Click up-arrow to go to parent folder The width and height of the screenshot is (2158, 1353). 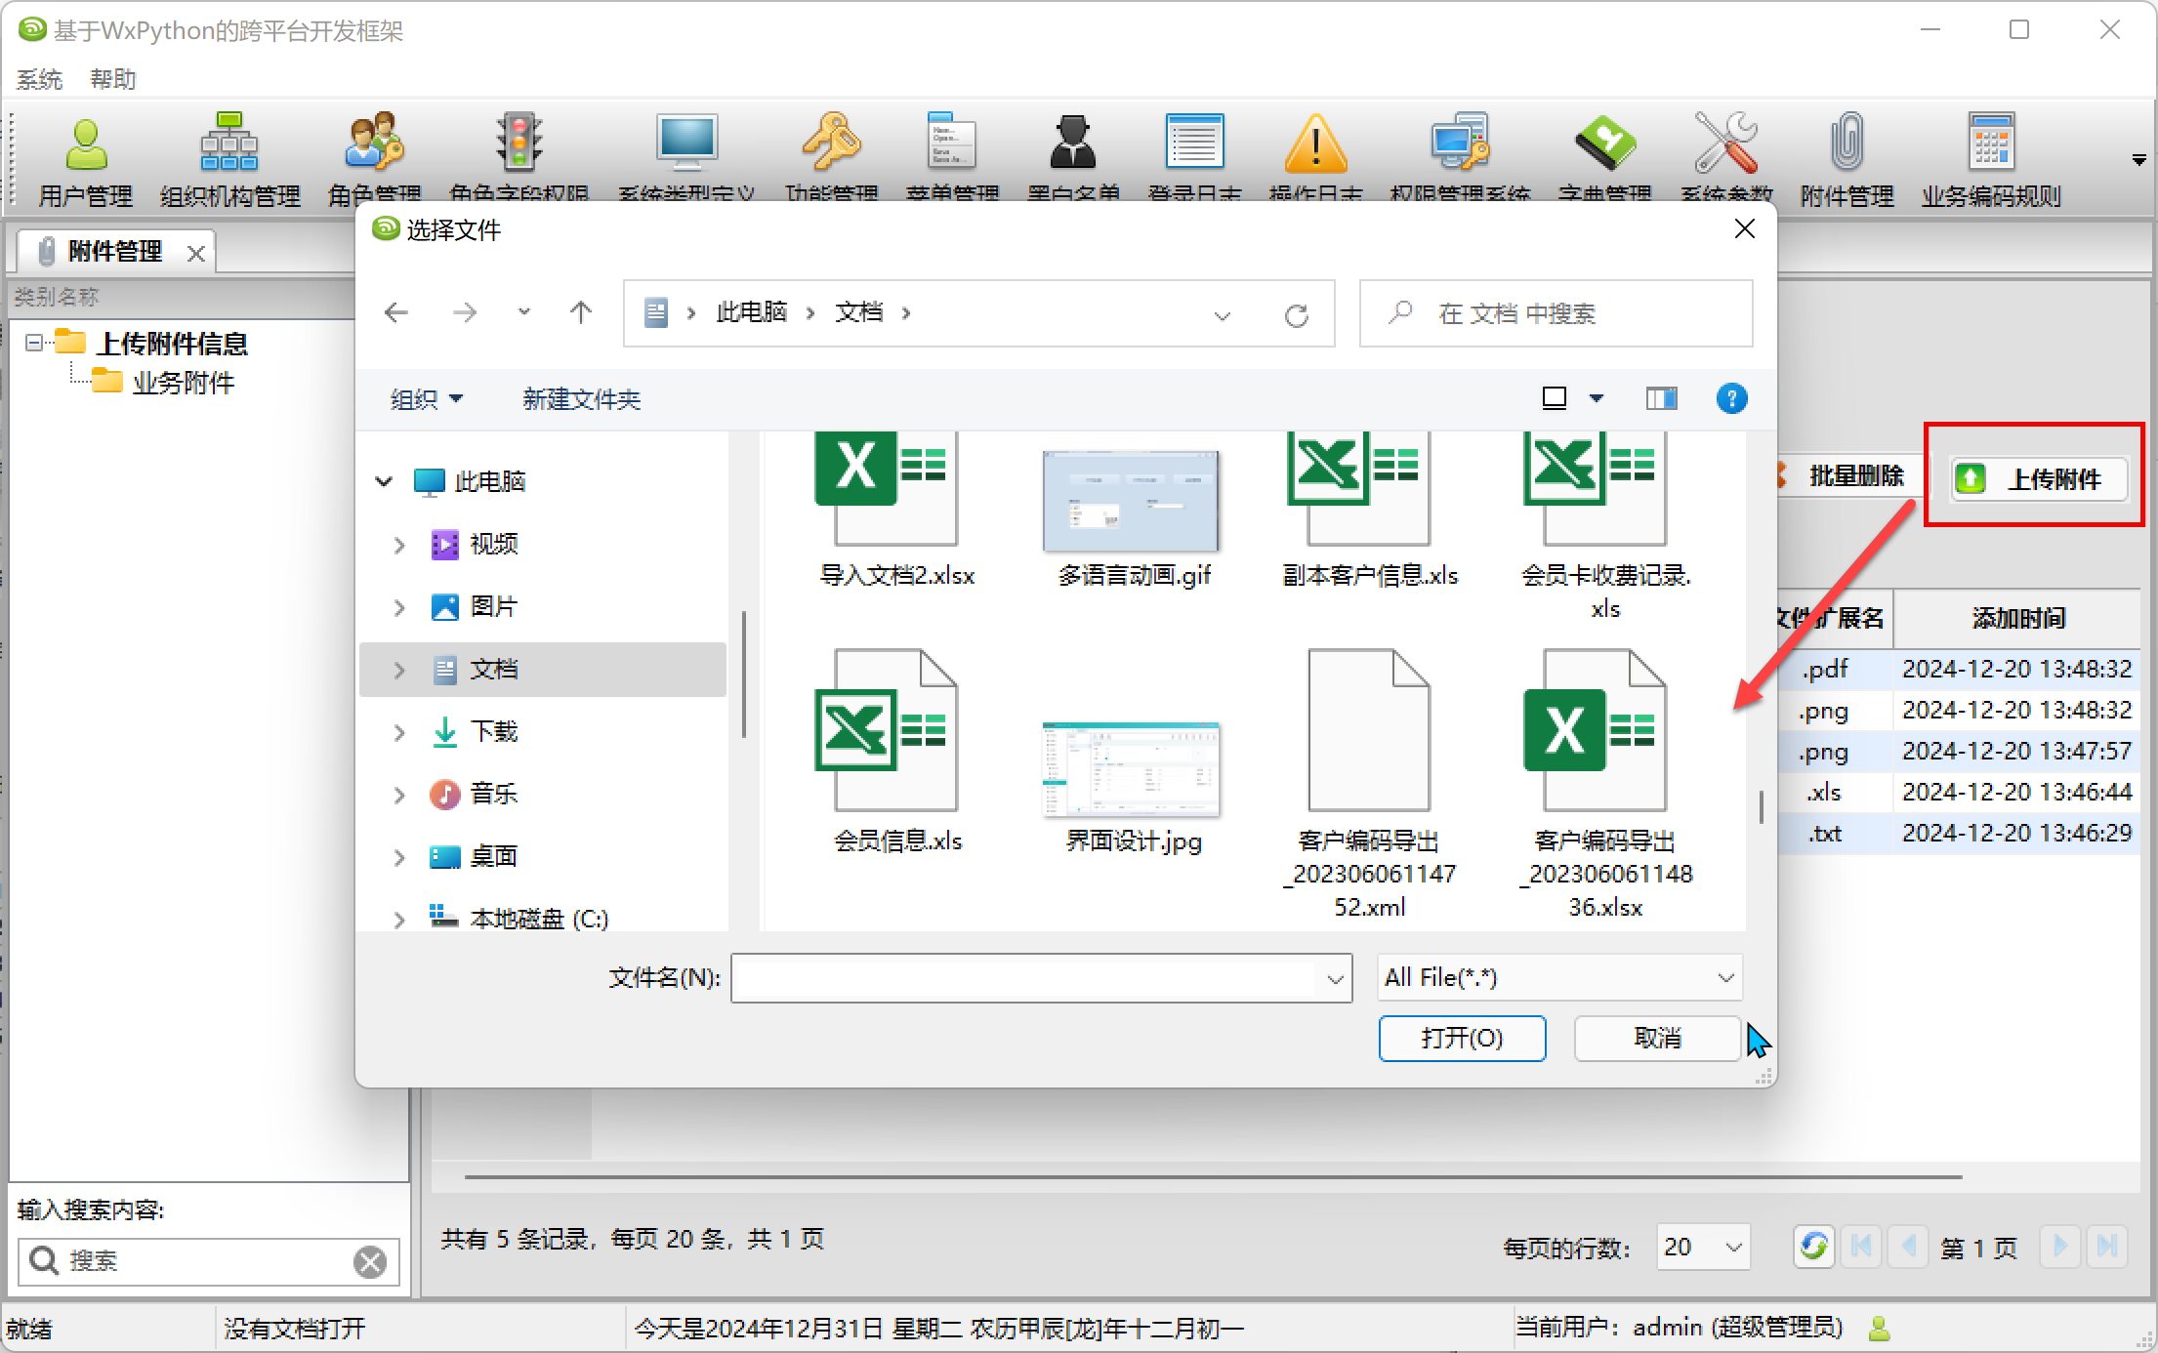(580, 312)
